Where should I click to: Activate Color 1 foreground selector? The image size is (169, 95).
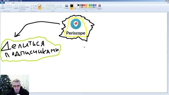pos(72,7)
